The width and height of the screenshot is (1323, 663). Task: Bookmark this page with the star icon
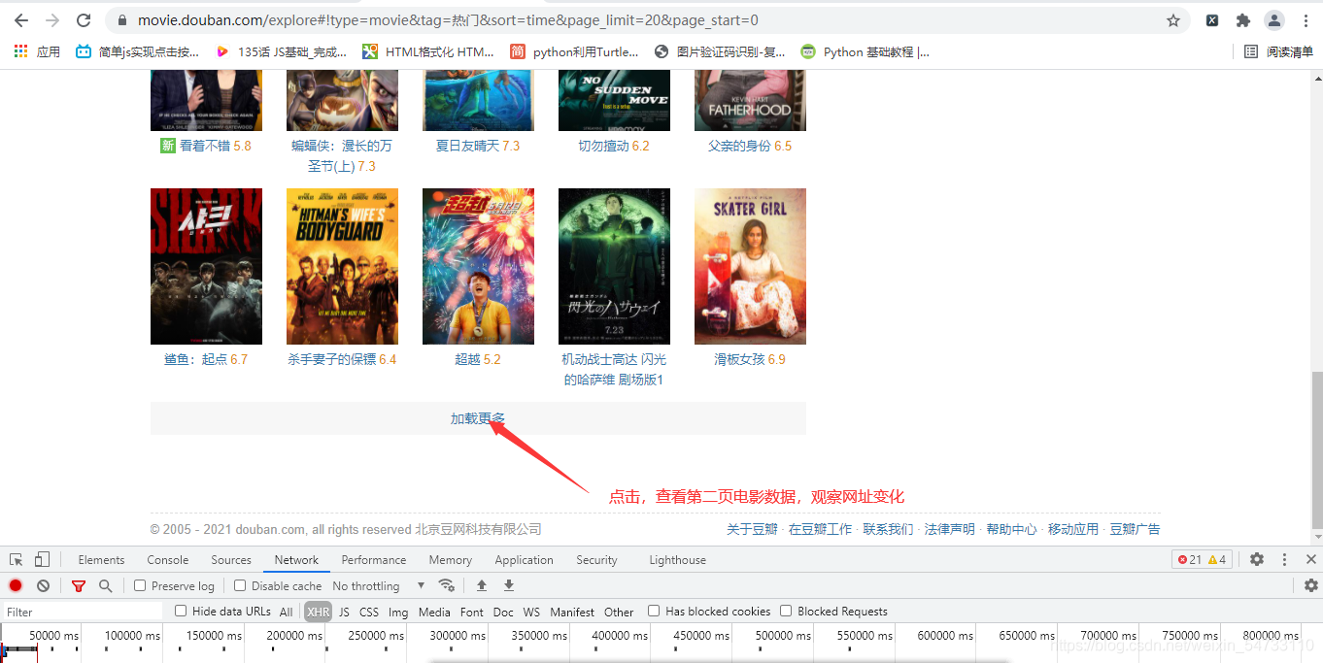[x=1173, y=20]
